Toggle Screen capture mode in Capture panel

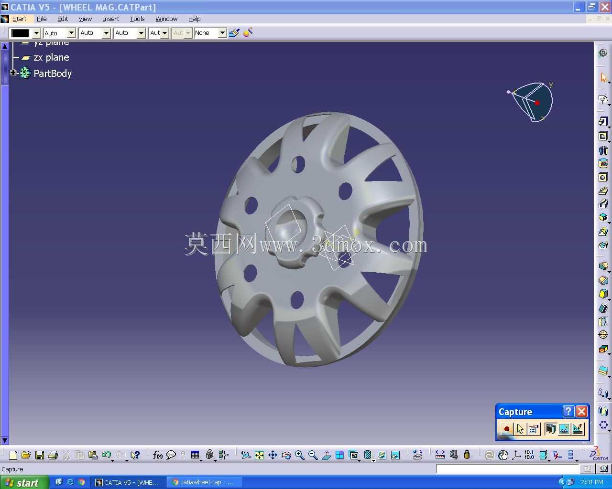click(550, 429)
